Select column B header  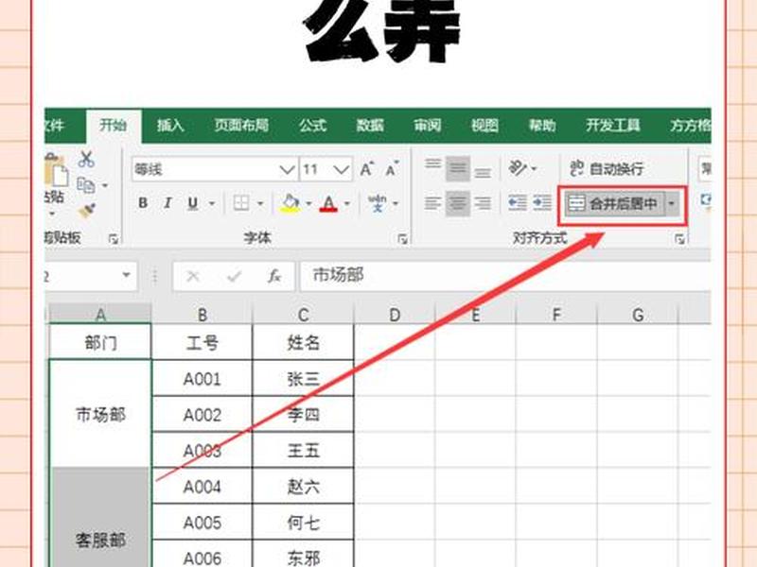coord(202,315)
